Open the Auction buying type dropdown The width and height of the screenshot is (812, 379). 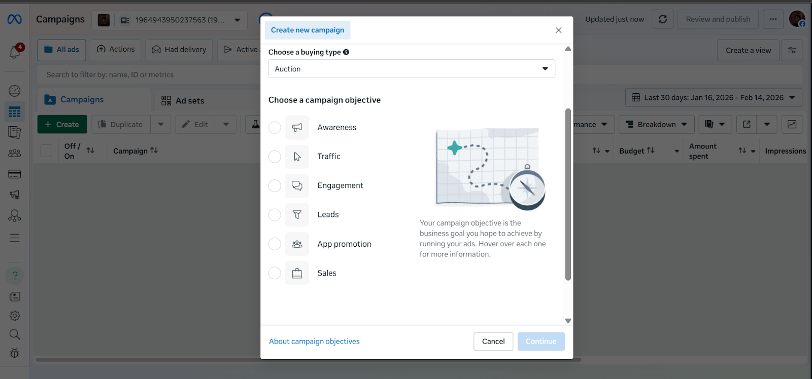point(411,69)
